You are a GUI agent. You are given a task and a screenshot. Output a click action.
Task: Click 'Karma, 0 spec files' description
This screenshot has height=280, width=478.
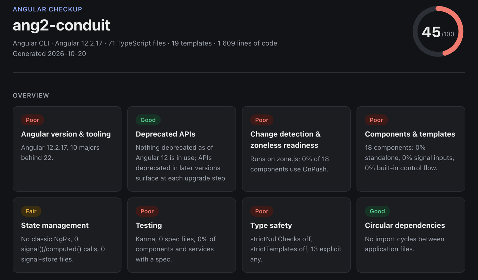click(x=176, y=249)
